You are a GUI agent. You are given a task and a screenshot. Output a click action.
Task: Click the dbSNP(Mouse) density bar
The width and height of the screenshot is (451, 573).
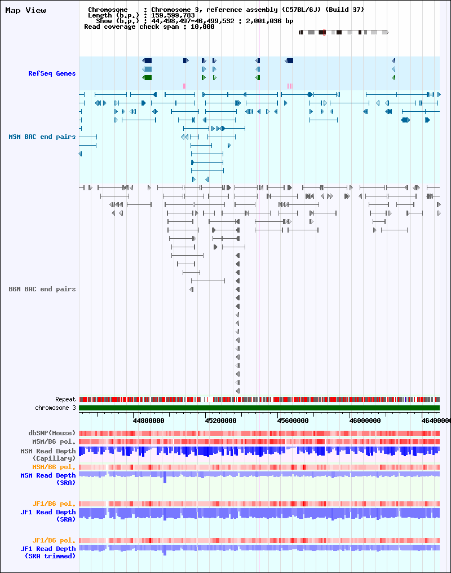(259, 433)
